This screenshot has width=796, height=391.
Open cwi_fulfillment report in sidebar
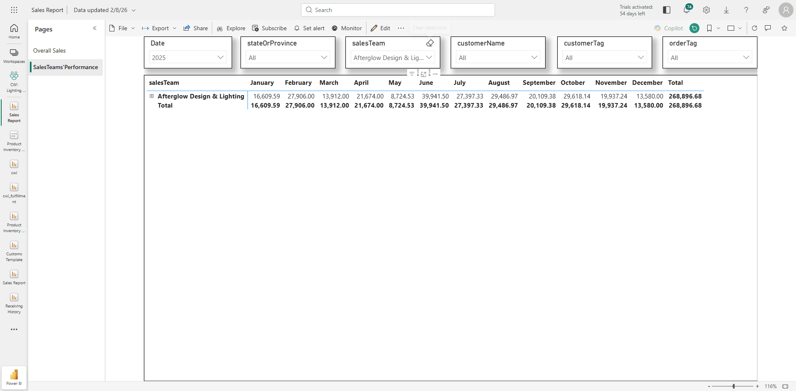click(x=14, y=193)
